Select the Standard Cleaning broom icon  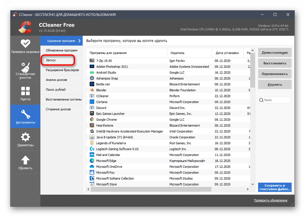coord(25,67)
